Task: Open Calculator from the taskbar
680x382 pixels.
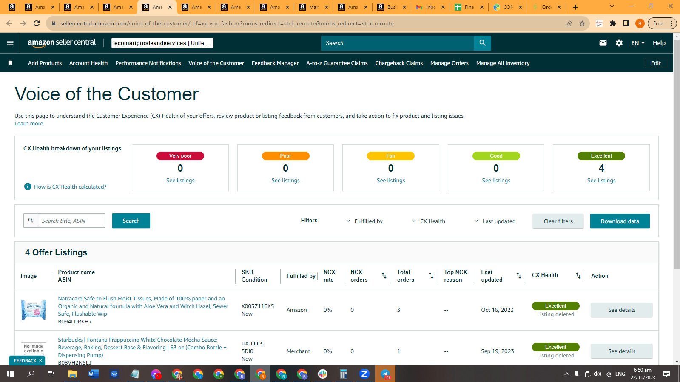Action: [344, 374]
